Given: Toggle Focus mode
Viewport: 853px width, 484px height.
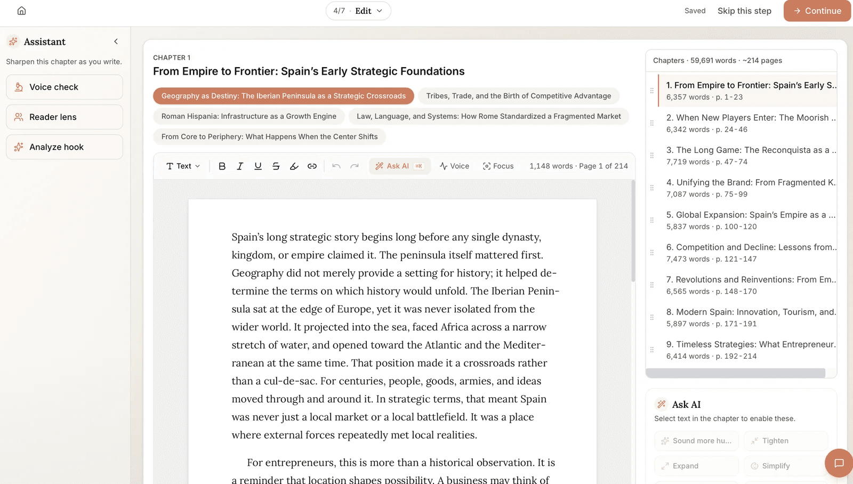Looking at the screenshot, I should pos(498,166).
